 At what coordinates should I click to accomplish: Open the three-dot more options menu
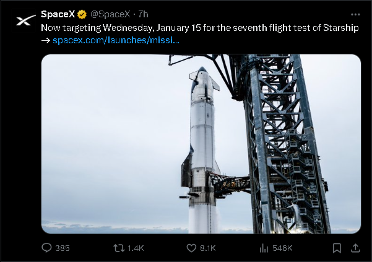[x=355, y=14]
